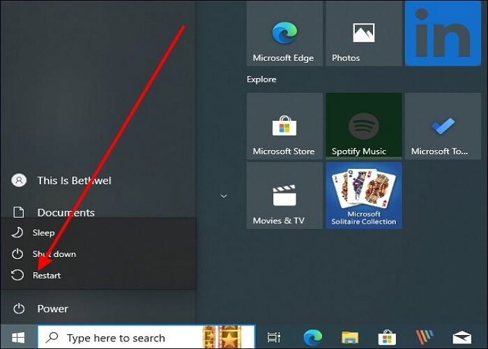Screen dimensions: 488x349
Task: Launch Edge from the taskbar
Action: [313, 337]
